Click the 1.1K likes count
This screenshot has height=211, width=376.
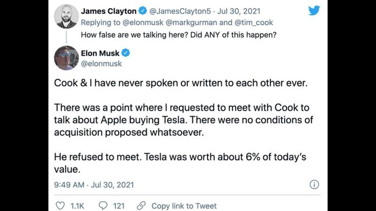(x=77, y=206)
